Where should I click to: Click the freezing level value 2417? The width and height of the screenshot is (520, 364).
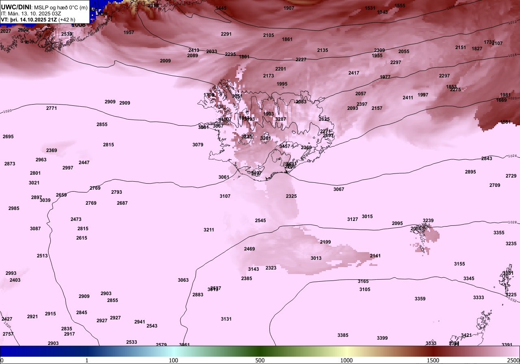(x=354, y=73)
